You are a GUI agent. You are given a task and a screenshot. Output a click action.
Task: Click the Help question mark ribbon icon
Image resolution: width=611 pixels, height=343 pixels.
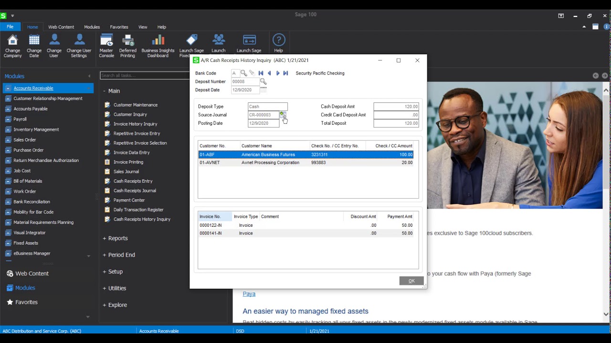coord(278,43)
